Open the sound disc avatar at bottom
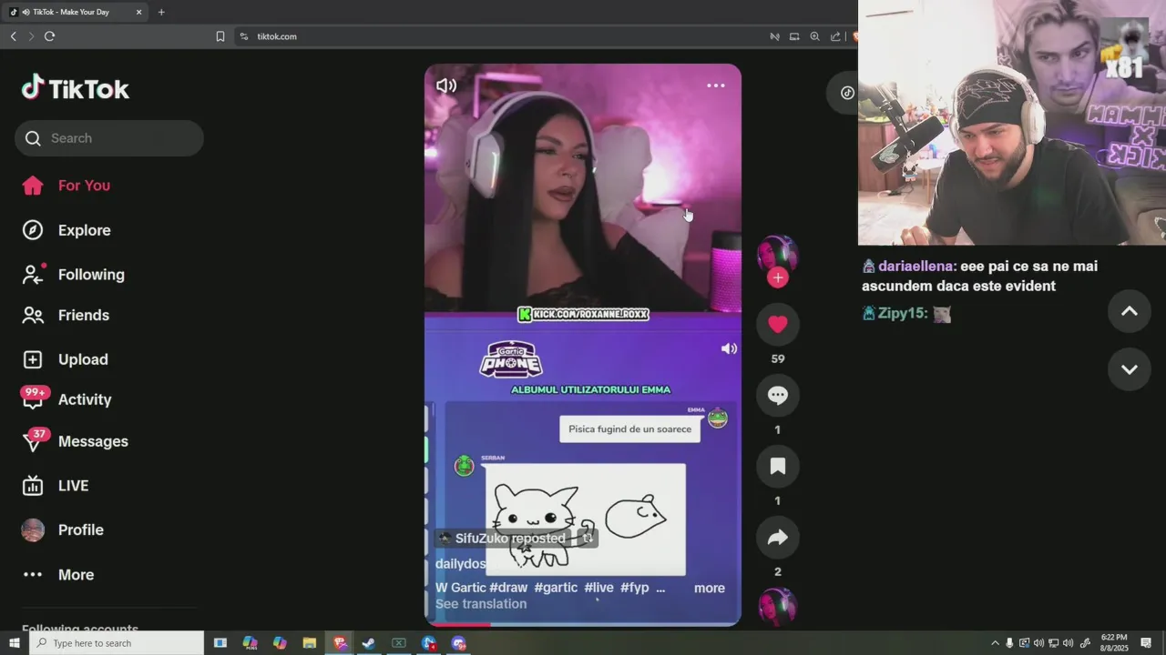The width and height of the screenshot is (1166, 655). [x=777, y=607]
